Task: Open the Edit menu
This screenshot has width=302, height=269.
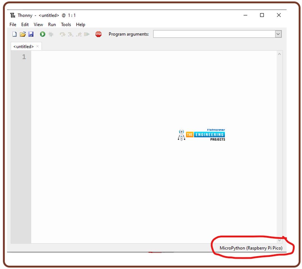Action: [x=25, y=24]
